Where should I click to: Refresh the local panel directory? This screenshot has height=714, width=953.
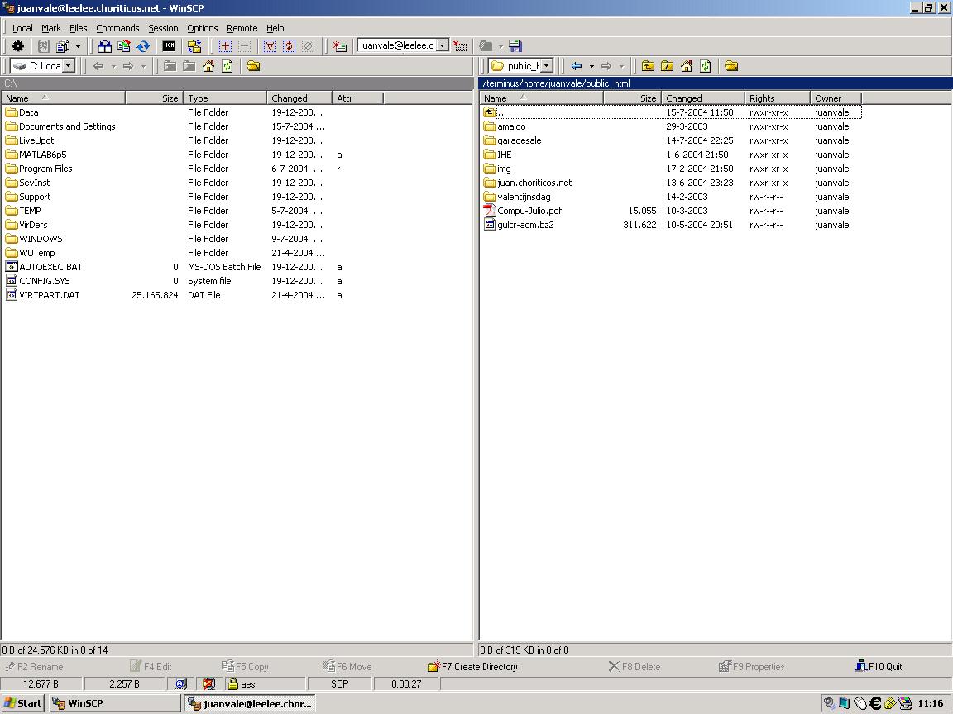227,66
